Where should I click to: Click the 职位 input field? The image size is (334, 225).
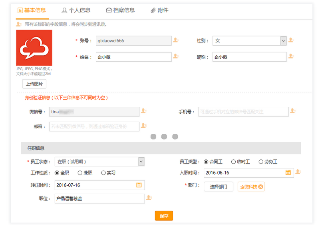100,199
